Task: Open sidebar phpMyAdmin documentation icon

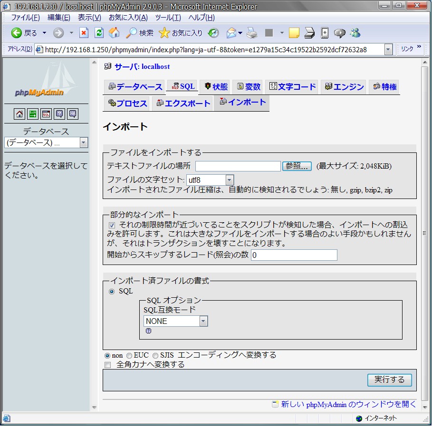Action: (59, 114)
